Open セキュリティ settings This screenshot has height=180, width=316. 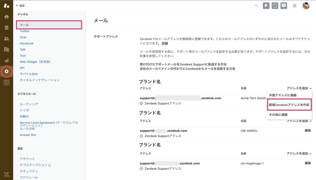point(29,171)
